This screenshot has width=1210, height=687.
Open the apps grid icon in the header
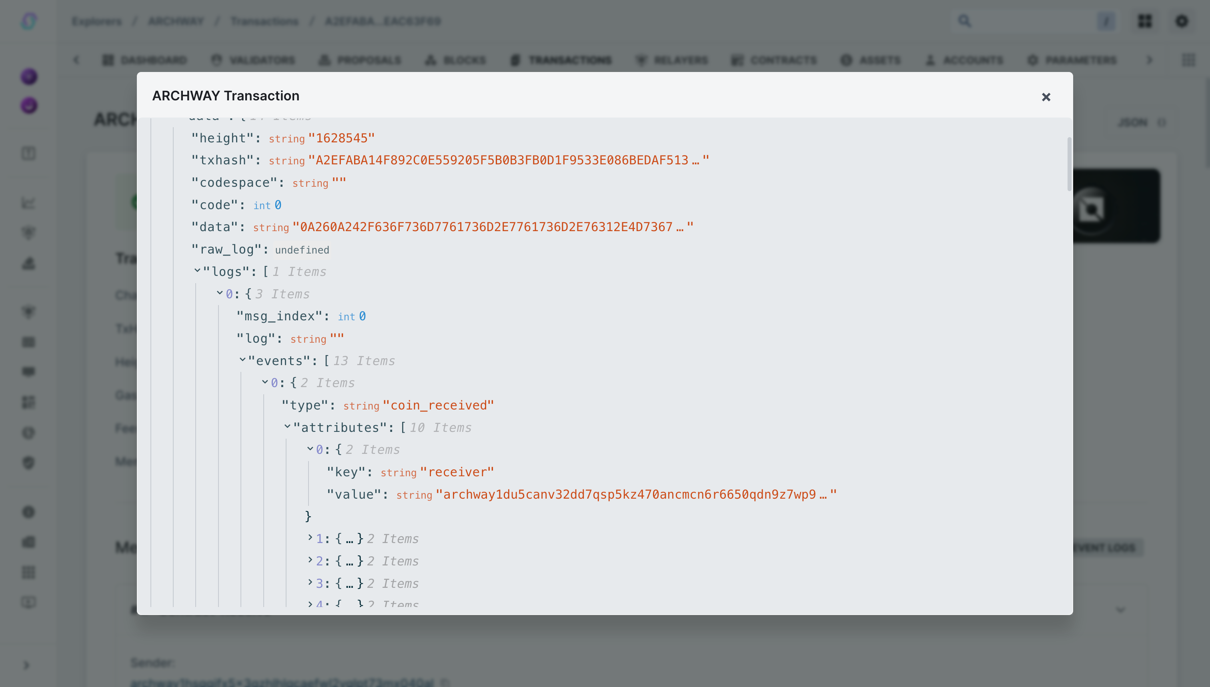click(1145, 21)
